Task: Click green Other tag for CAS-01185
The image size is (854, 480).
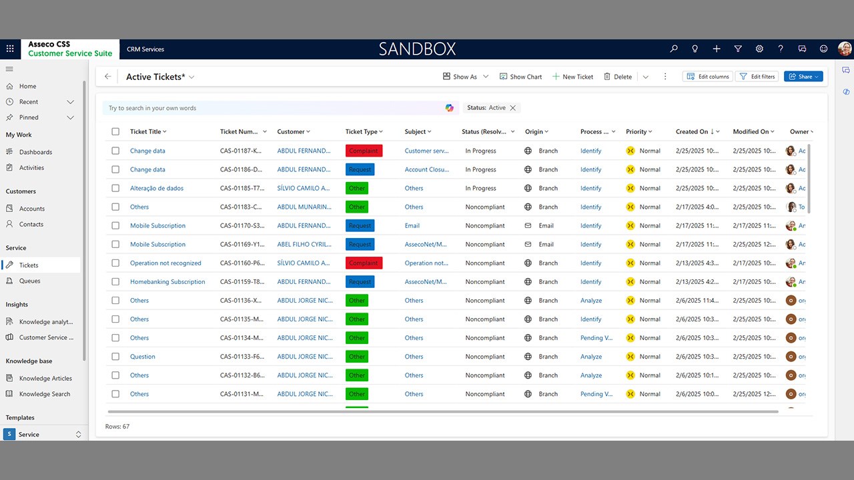Action: coord(357,188)
